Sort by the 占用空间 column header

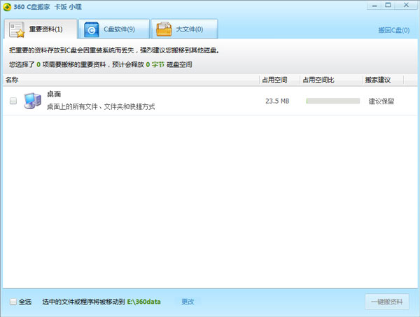(x=276, y=80)
